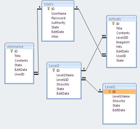Select the EditDate field in Level1 table
This screenshot has width=140, height=129.
119,110
